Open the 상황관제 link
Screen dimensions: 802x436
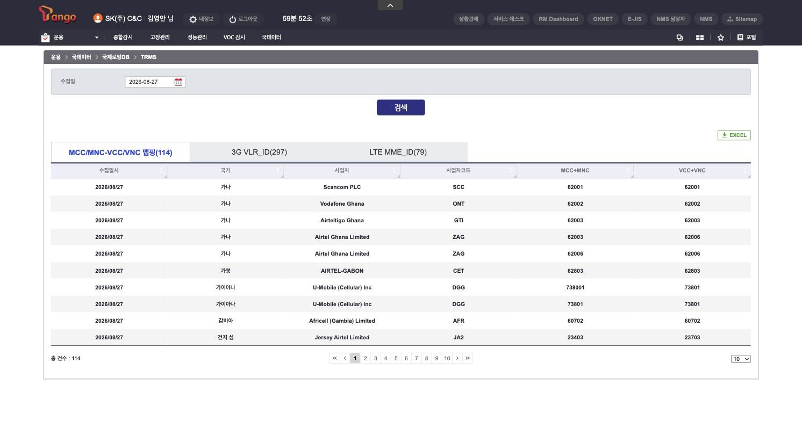click(x=469, y=19)
